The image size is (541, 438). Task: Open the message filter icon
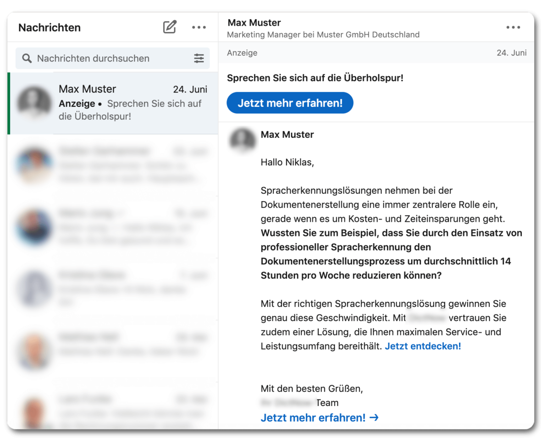(199, 58)
